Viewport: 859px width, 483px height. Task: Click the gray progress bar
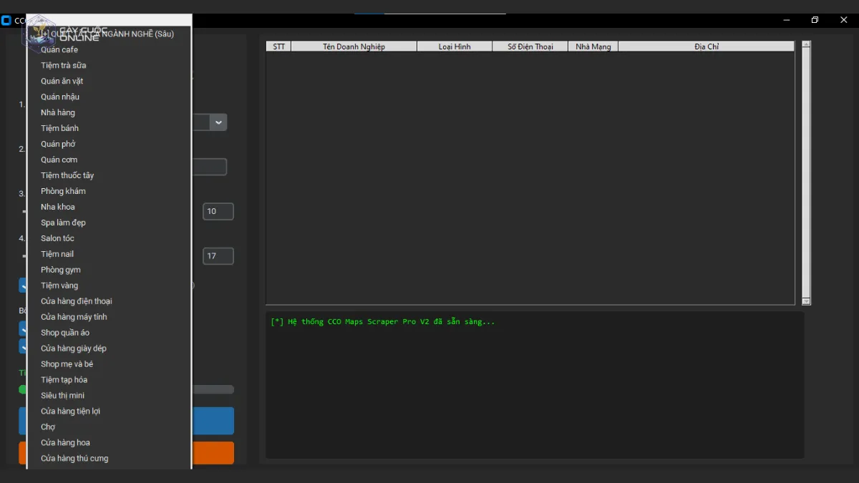click(213, 390)
